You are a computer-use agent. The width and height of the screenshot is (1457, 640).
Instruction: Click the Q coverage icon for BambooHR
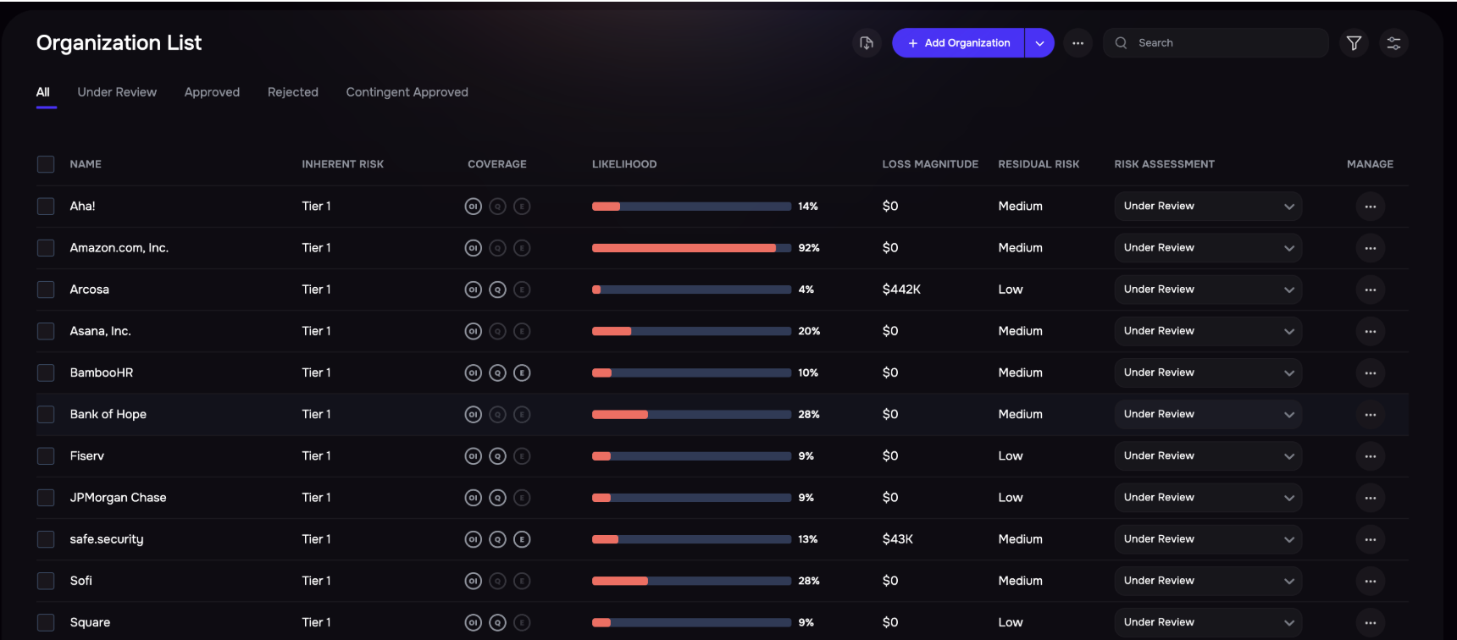(x=497, y=373)
